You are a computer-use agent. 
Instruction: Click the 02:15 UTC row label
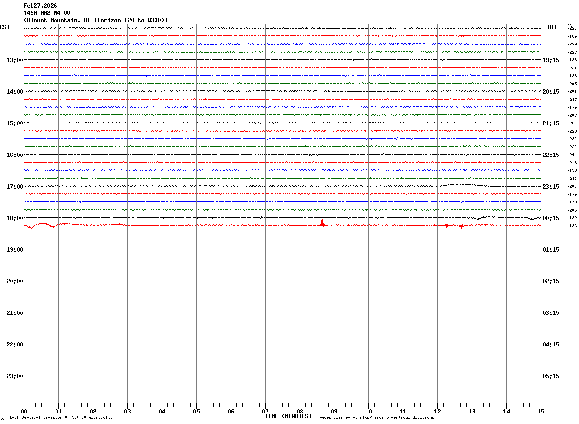tap(551, 281)
